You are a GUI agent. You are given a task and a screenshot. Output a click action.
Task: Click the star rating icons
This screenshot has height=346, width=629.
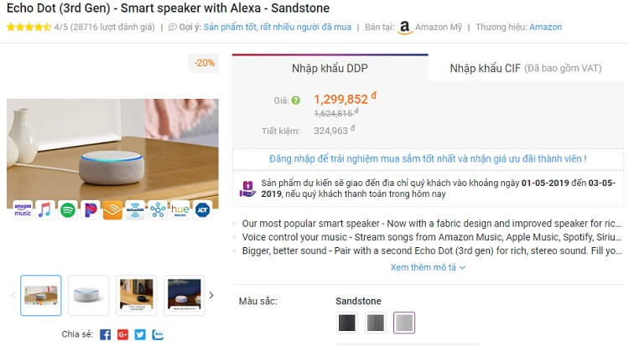tap(29, 28)
